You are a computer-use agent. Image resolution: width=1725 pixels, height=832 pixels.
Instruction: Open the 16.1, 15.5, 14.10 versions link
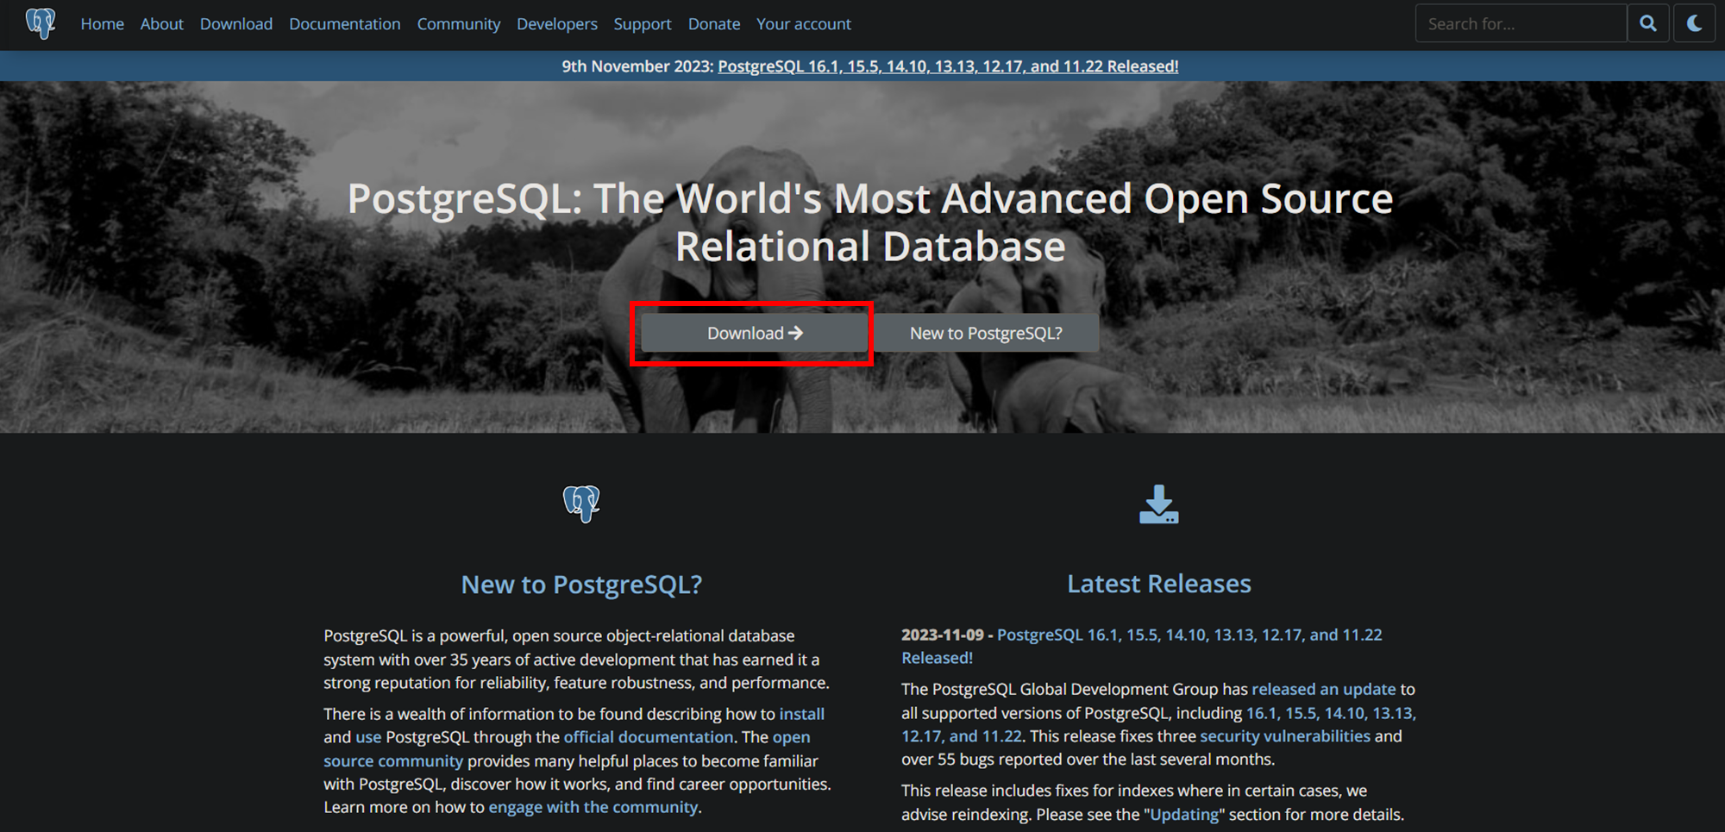tap(1159, 725)
